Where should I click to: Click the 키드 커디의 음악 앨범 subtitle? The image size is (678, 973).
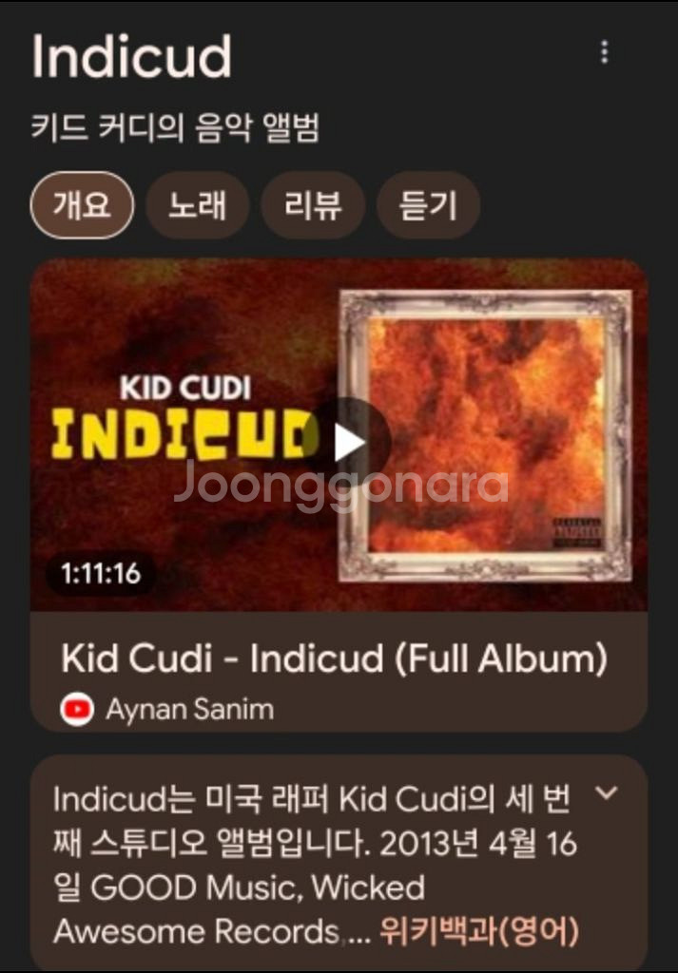pyautogui.click(x=175, y=128)
